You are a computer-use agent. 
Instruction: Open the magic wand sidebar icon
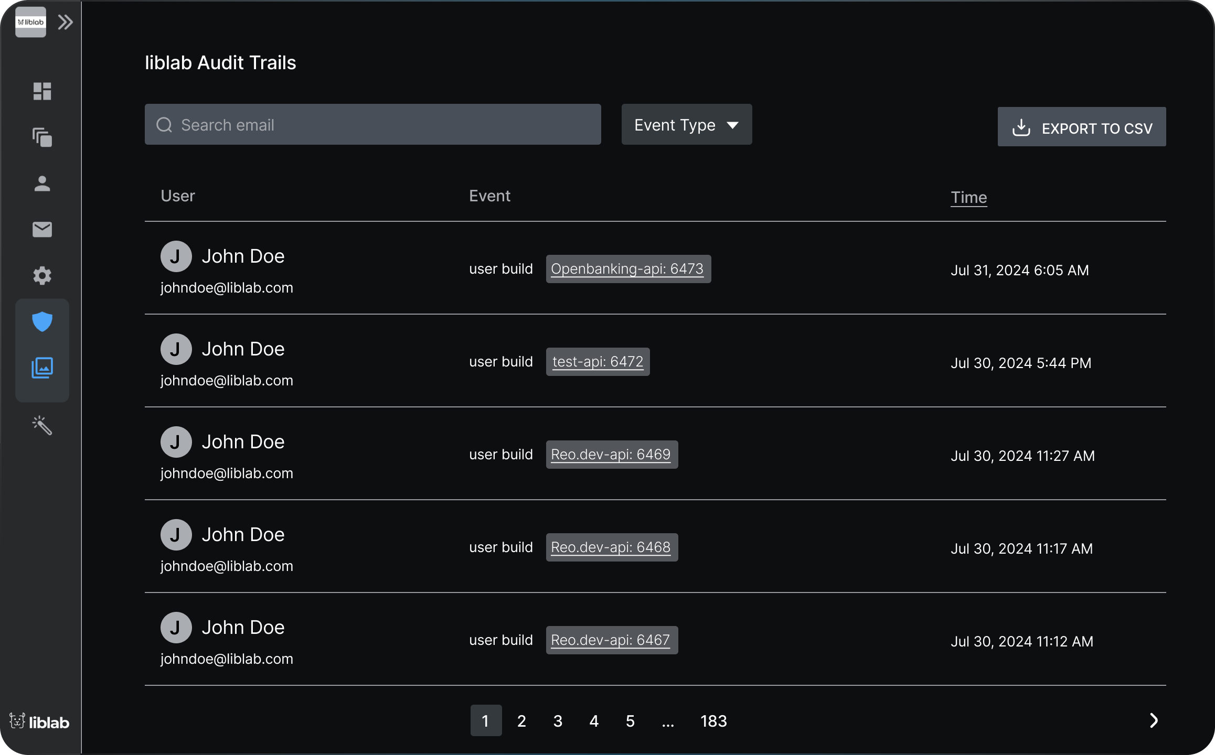(42, 425)
